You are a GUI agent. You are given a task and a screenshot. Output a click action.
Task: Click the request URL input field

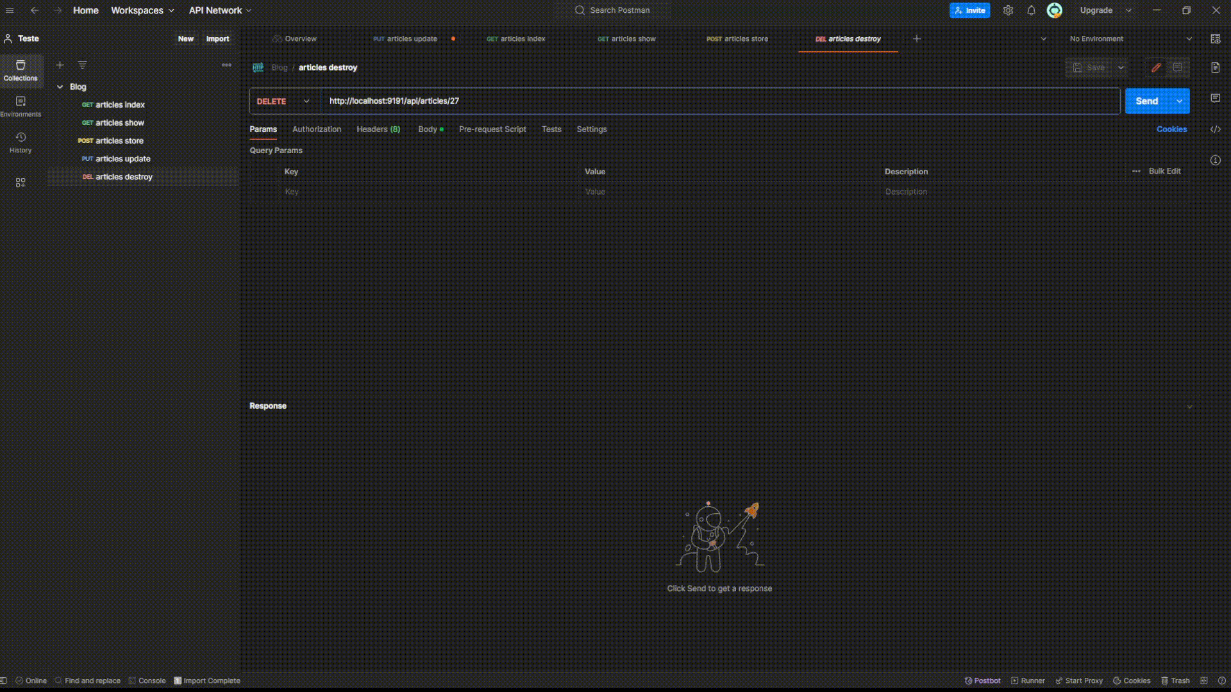(705, 101)
